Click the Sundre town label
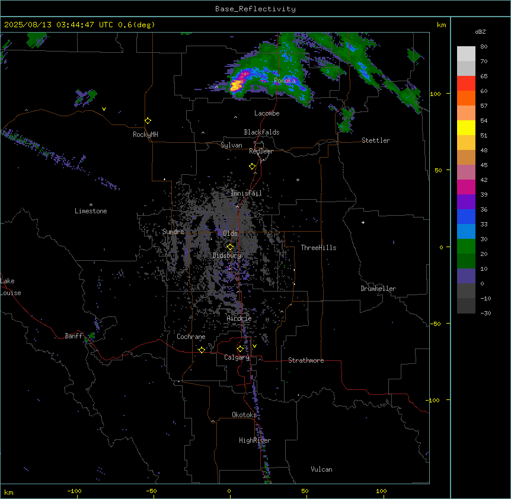511x499 pixels. click(x=173, y=232)
